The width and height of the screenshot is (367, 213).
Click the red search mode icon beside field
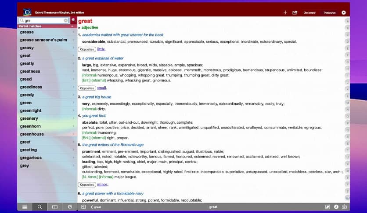coord(73,20)
